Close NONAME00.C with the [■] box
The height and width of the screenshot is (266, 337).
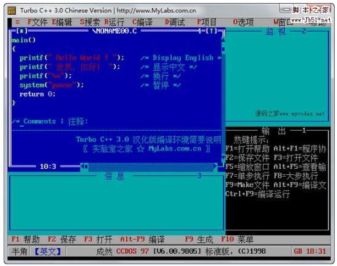tap(21, 31)
